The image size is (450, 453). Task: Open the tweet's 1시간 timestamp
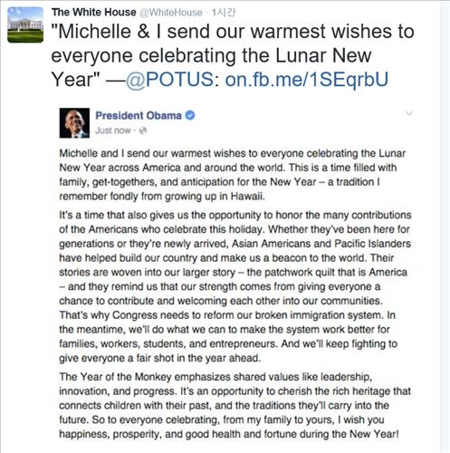(223, 13)
